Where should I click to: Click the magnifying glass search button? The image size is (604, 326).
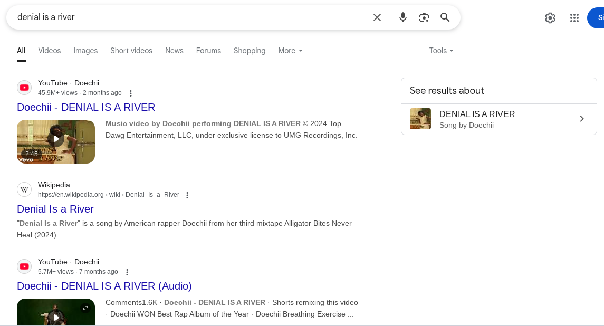(445, 17)
